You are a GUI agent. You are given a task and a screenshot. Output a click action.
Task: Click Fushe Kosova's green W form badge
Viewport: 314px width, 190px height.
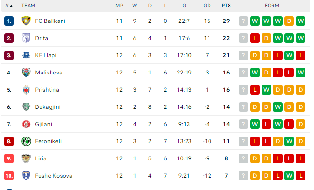click(289, 176)
